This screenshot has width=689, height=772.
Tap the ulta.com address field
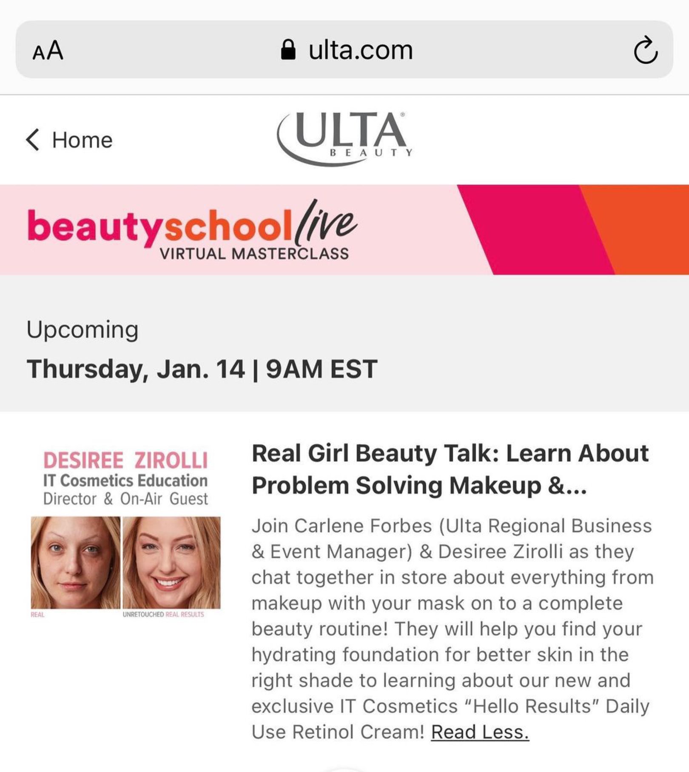pos(344,49)
